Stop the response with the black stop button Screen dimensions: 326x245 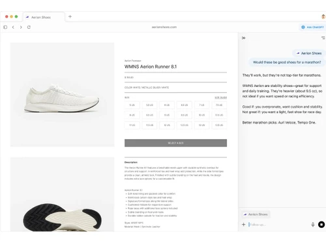pyautogui.click(x=321, y=224)
